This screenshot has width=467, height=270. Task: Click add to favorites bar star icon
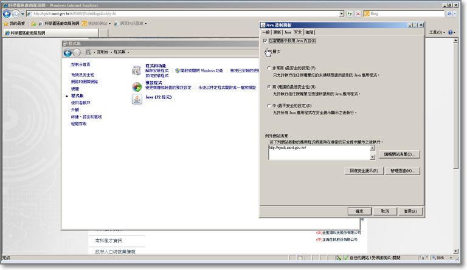tap(33, 24)
